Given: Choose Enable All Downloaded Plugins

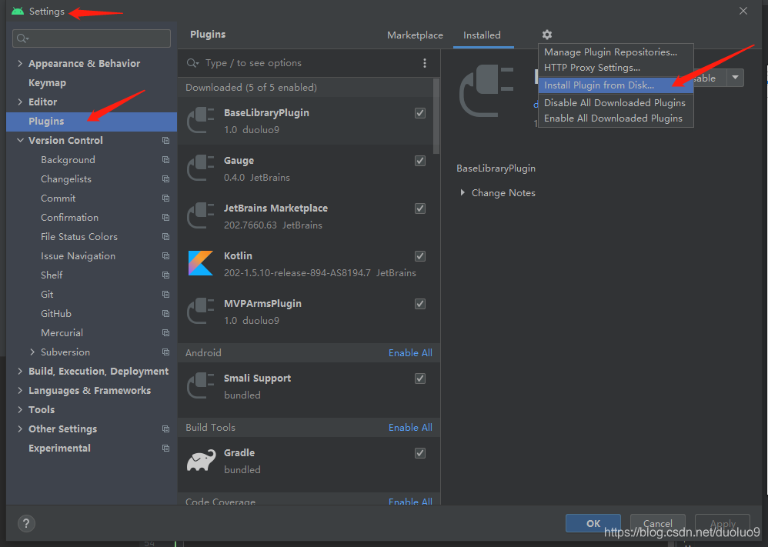Looking at the screenshot, I should [616, 118].
